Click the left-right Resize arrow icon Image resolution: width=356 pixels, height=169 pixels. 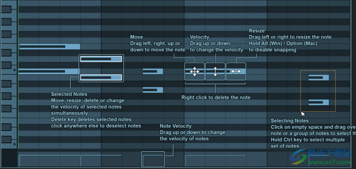point(236,71)
